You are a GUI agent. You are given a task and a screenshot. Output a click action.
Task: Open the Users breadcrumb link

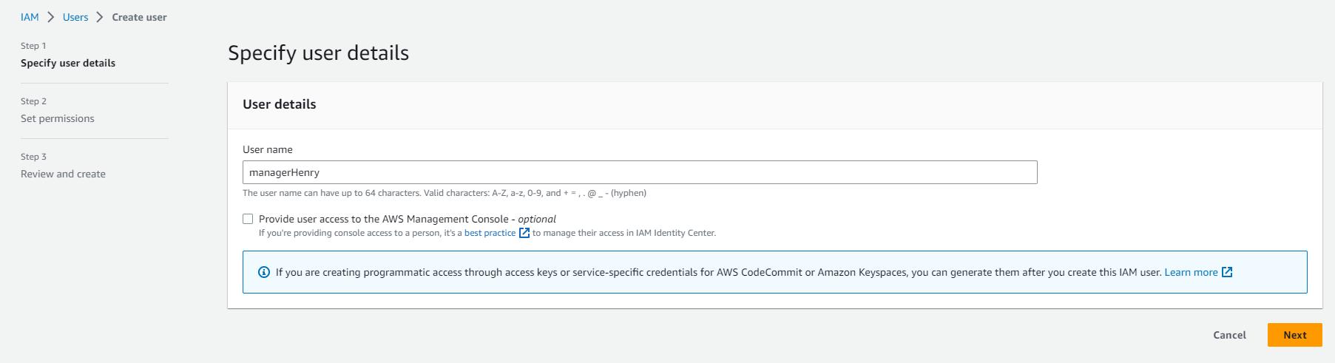(x=75, y=17)
